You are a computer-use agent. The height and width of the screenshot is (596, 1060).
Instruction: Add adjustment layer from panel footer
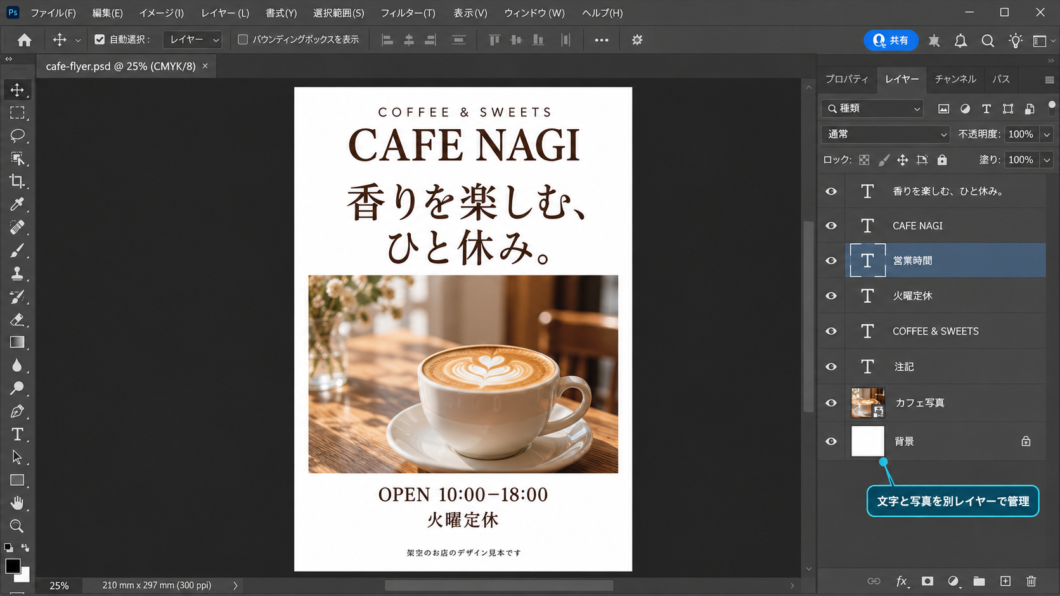pos(953,581)
